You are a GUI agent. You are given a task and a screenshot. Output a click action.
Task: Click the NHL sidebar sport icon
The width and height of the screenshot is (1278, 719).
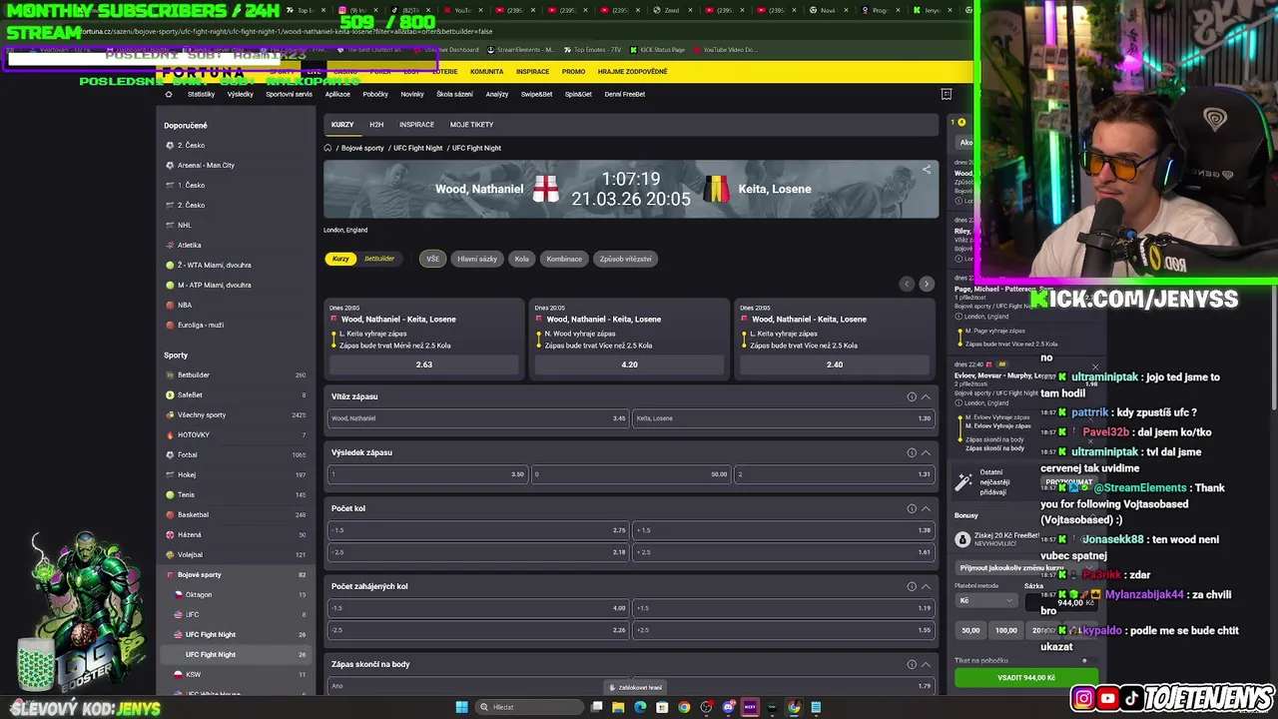(170, 225)
